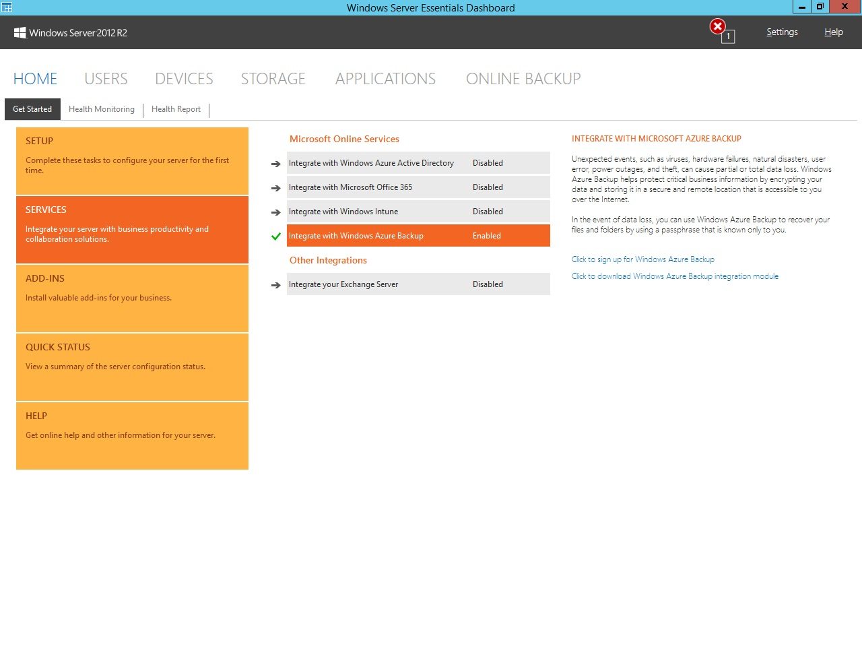This screenshot has width=862, height=663.
Task: Open the alert viewer error icon
Action: click(x=719, y=27)
